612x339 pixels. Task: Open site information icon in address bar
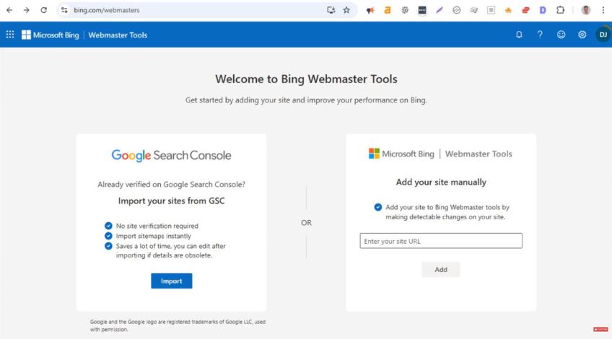point(64,10)
